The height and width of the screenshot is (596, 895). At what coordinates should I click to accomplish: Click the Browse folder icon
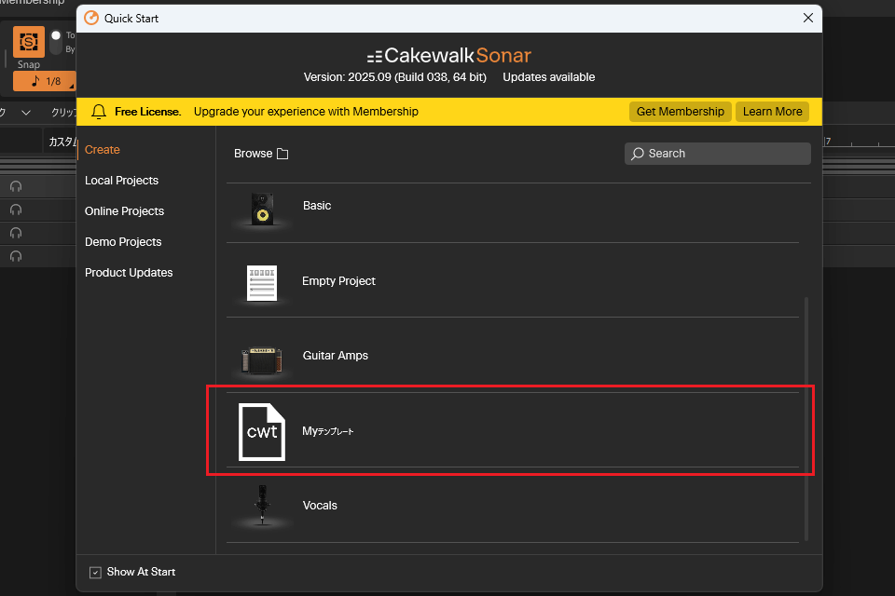[282, 154]
